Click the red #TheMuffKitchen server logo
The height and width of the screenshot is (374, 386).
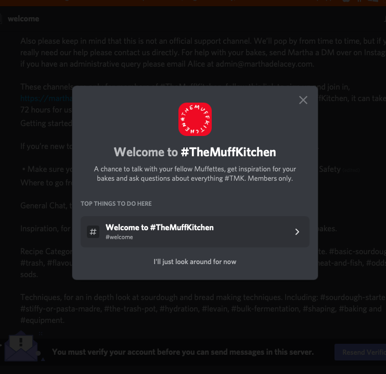pyautogui.click(x=195, y=119)
